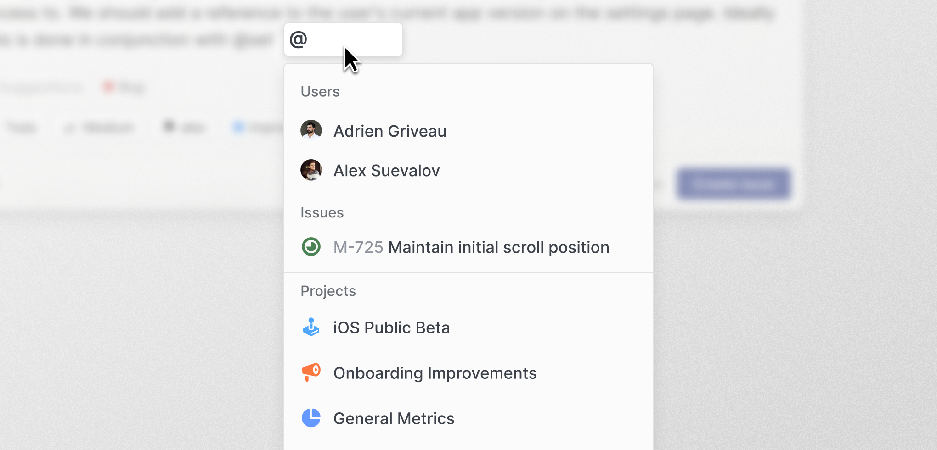Click the Users section header
937x450 pixels.
click(x=320, y=92)
